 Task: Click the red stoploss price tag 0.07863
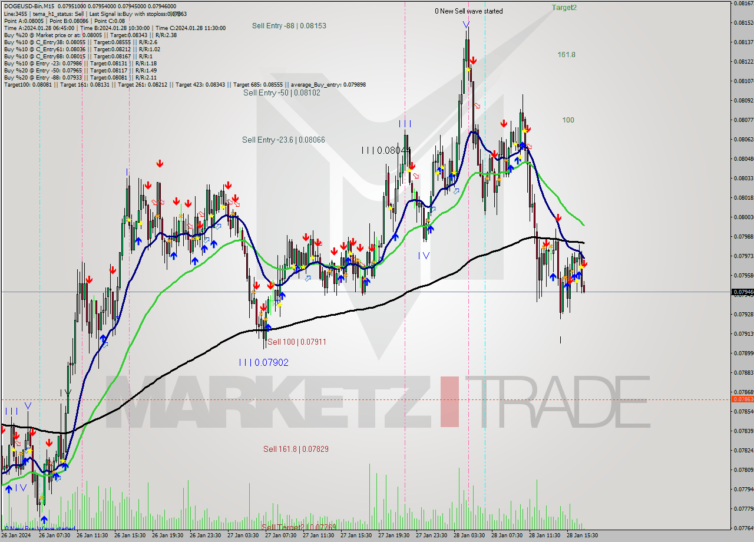742,399
